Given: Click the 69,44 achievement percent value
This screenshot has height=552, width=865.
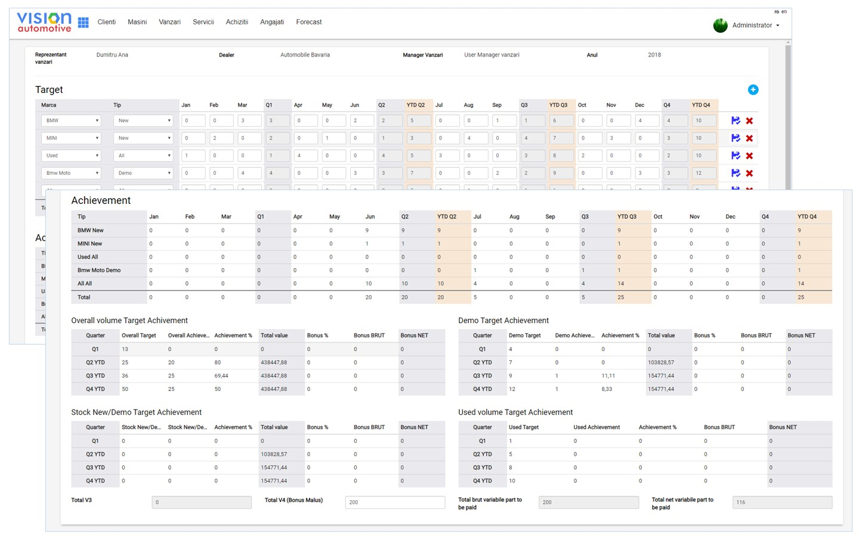Looking at the screenshot, I should [221, 376].
